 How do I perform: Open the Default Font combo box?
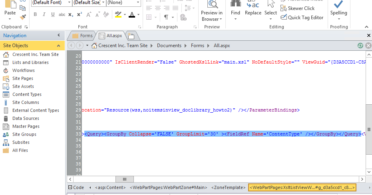tap(52, 3)
